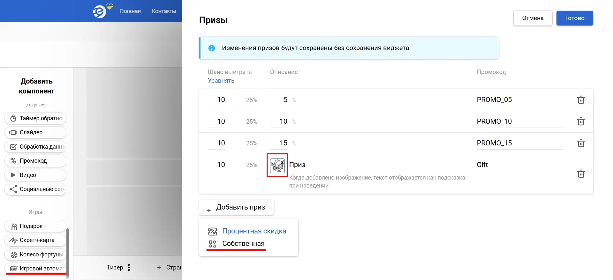Click the PROMO_10 promo code field
This screenshot has height=280, width=613.
(x=511, y=121)
